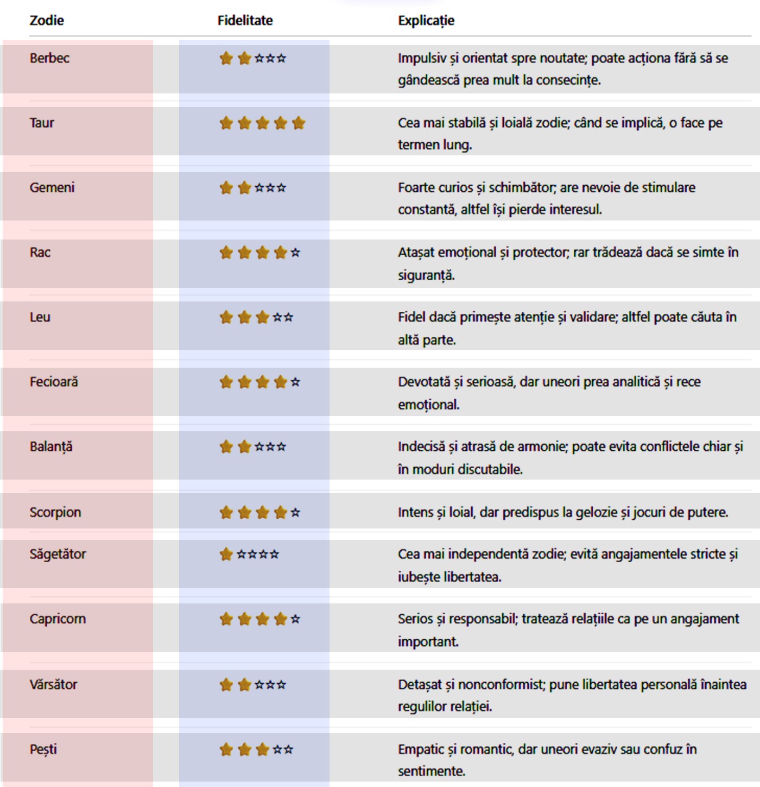
Task: Select the Fecioară zodiac name
Action: coord(54,382)
